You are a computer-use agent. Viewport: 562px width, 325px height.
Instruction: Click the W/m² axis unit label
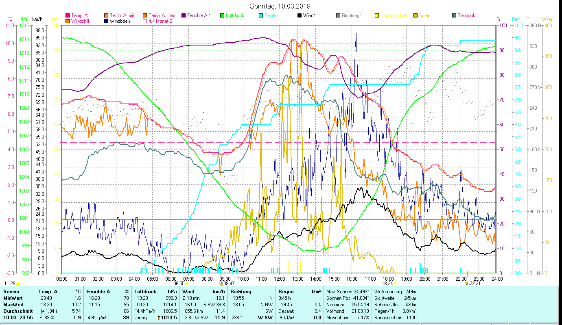[x=547, y=19]
